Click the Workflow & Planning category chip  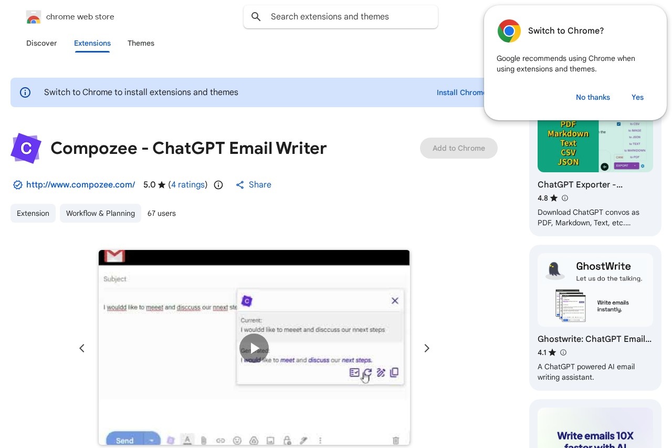(100, 213)
